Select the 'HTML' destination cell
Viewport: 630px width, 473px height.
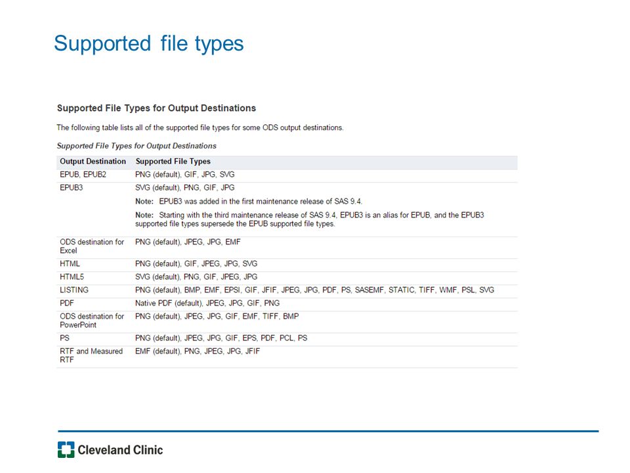(70, 264)
